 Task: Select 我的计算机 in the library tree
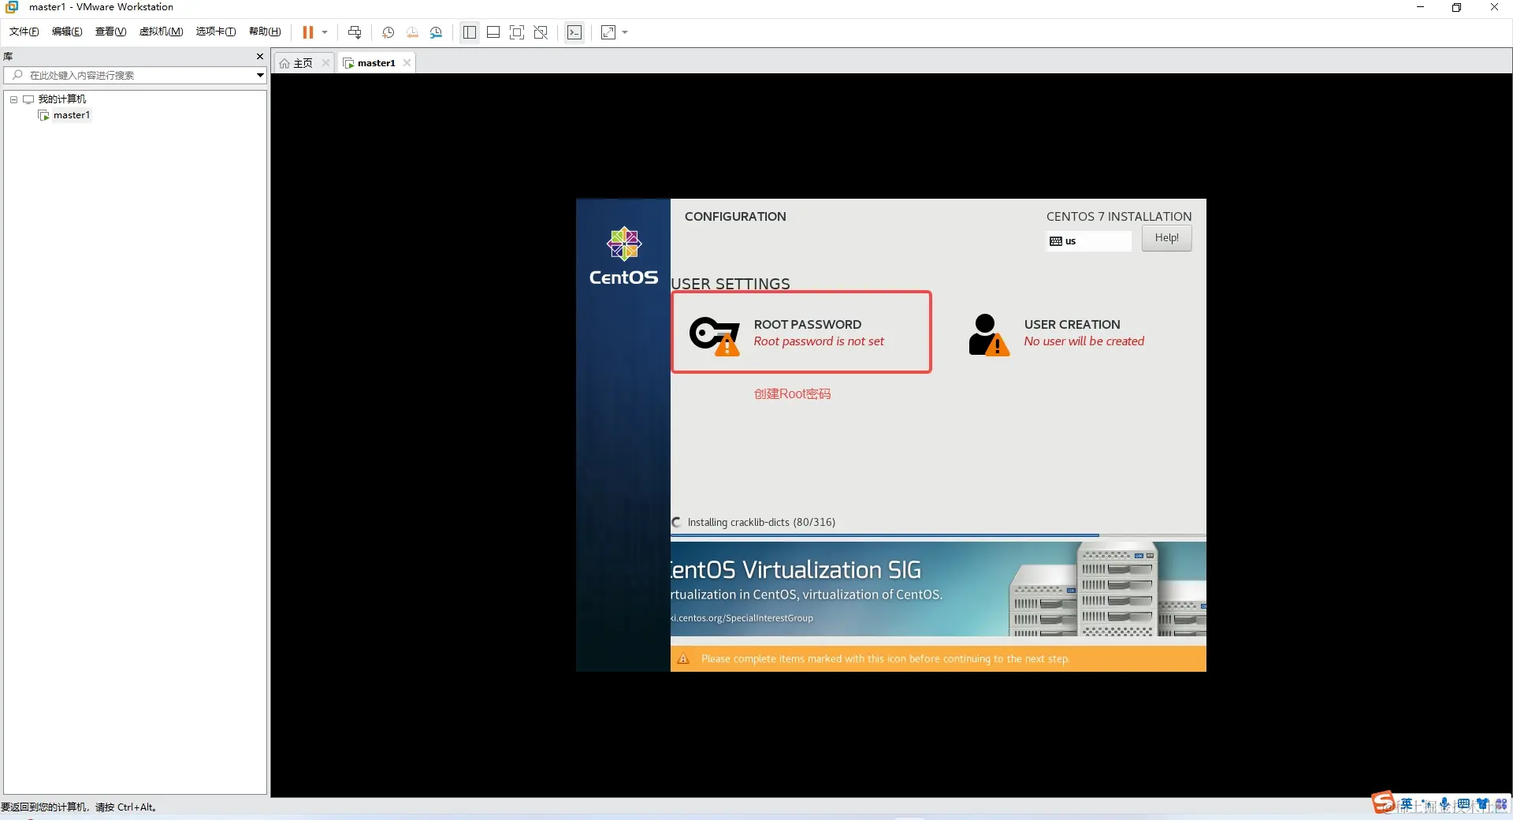[62, 99]
